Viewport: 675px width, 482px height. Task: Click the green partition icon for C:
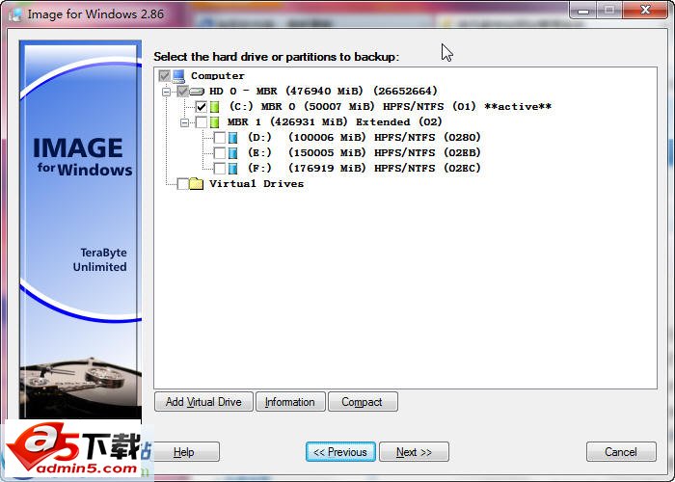pos(214,107)
